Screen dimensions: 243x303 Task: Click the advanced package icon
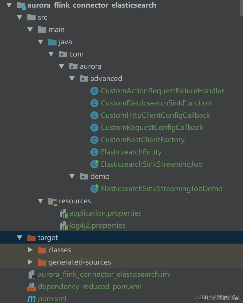(84, 79)
